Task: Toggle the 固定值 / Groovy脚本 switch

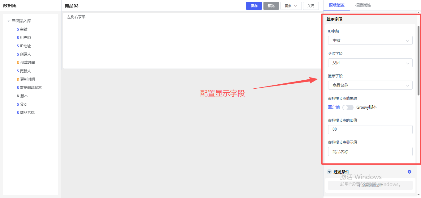Action: click(x=348, y=107)
